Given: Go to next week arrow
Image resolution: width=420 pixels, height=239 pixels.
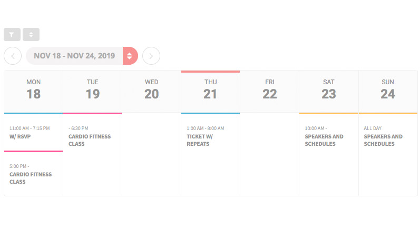Looking at the screenshot, I should pyautogui.click(x=151, y=56).
